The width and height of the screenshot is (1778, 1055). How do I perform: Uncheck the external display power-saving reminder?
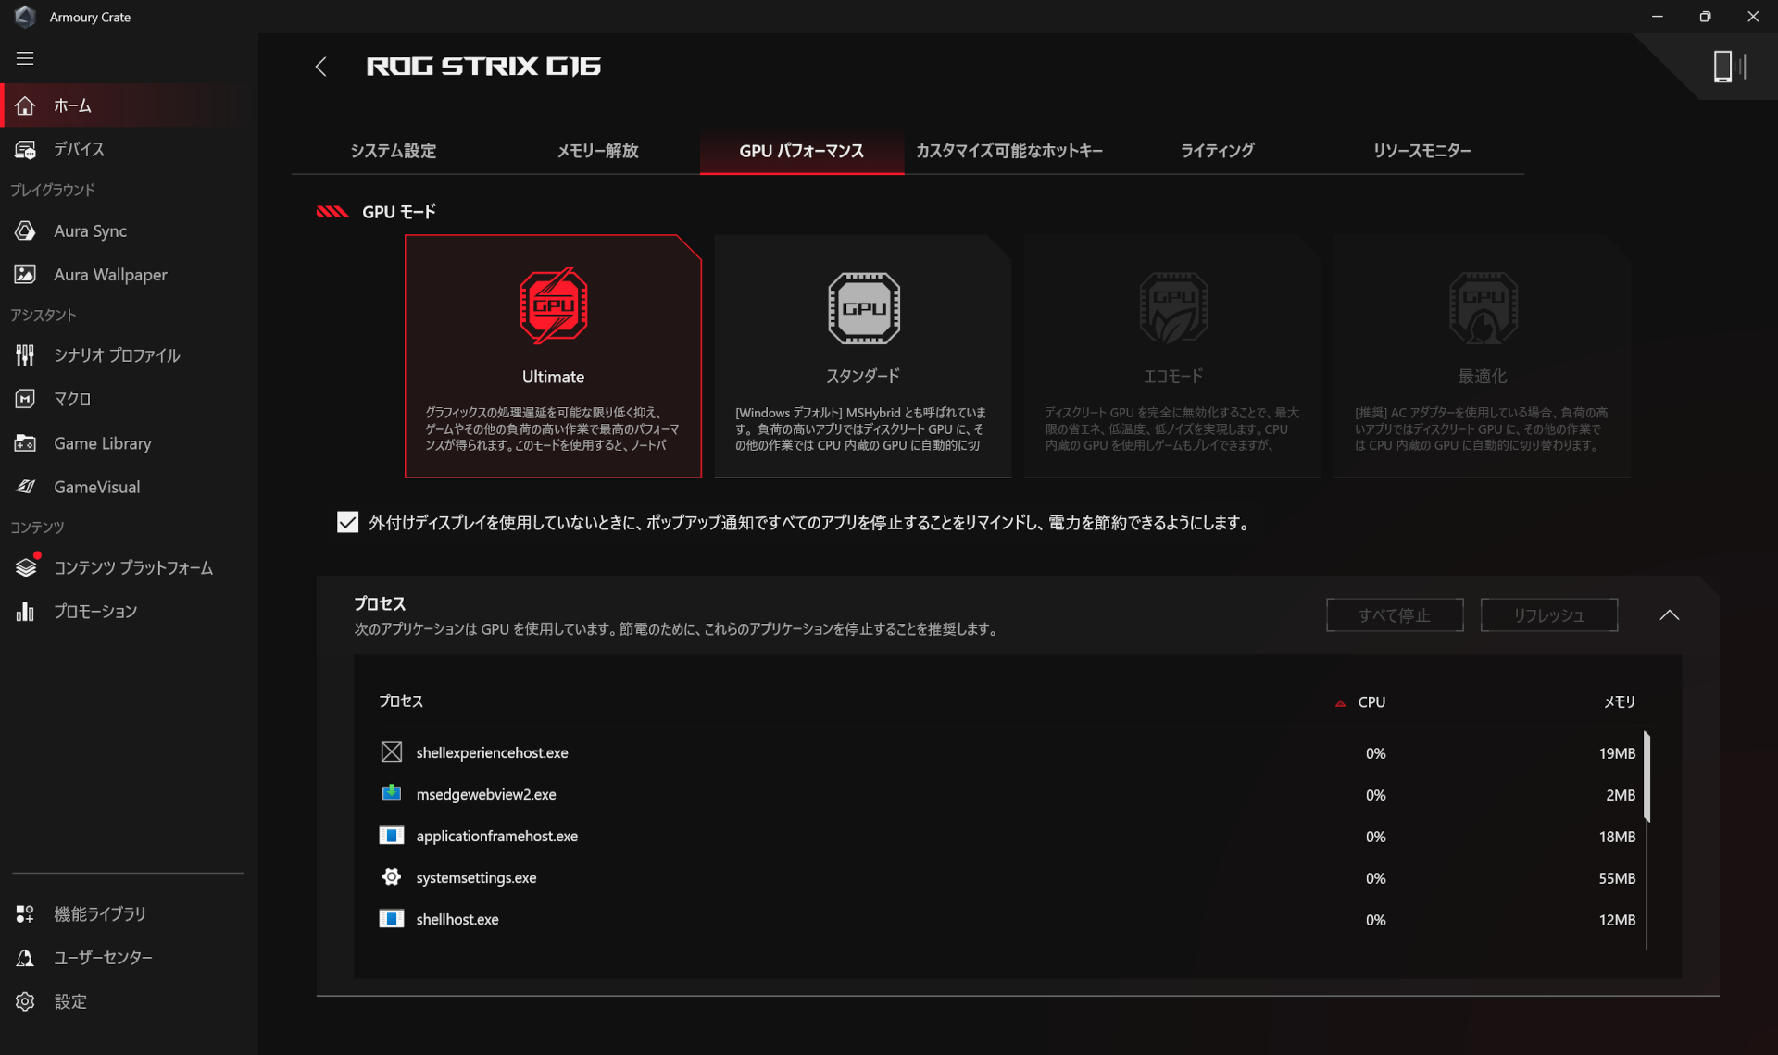tap(347, 522)
